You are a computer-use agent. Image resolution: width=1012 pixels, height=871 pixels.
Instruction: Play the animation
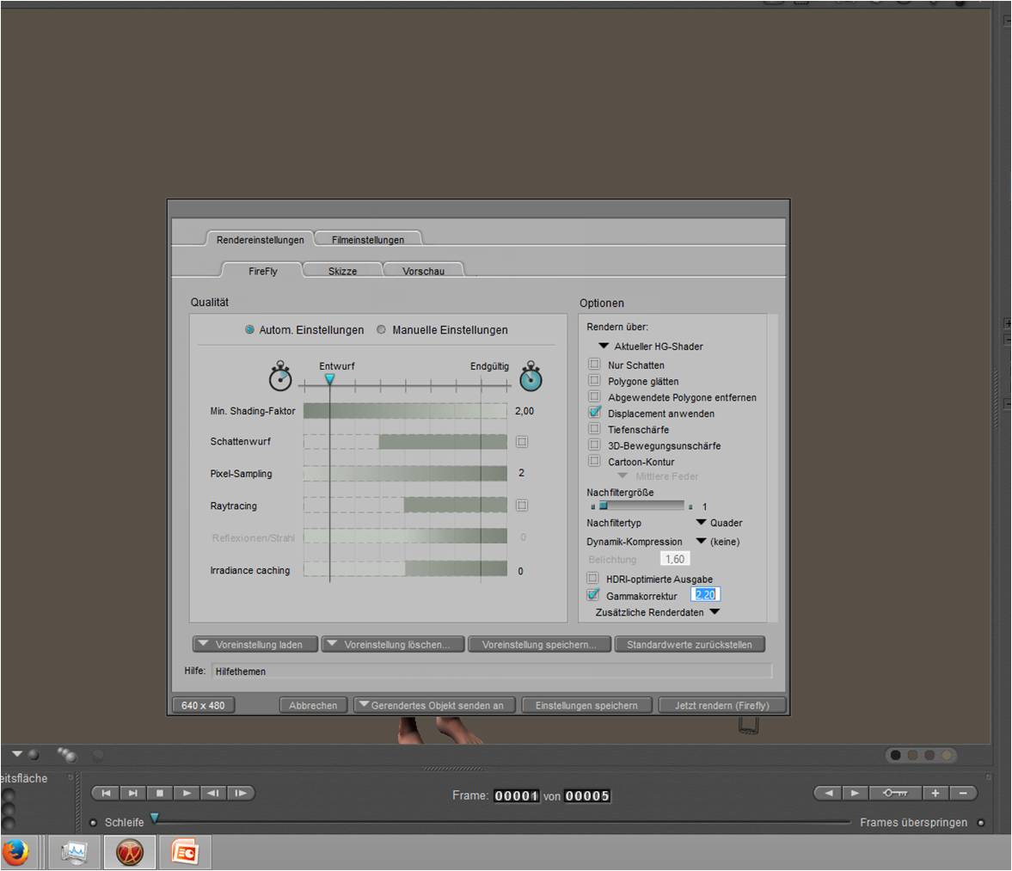187,793
